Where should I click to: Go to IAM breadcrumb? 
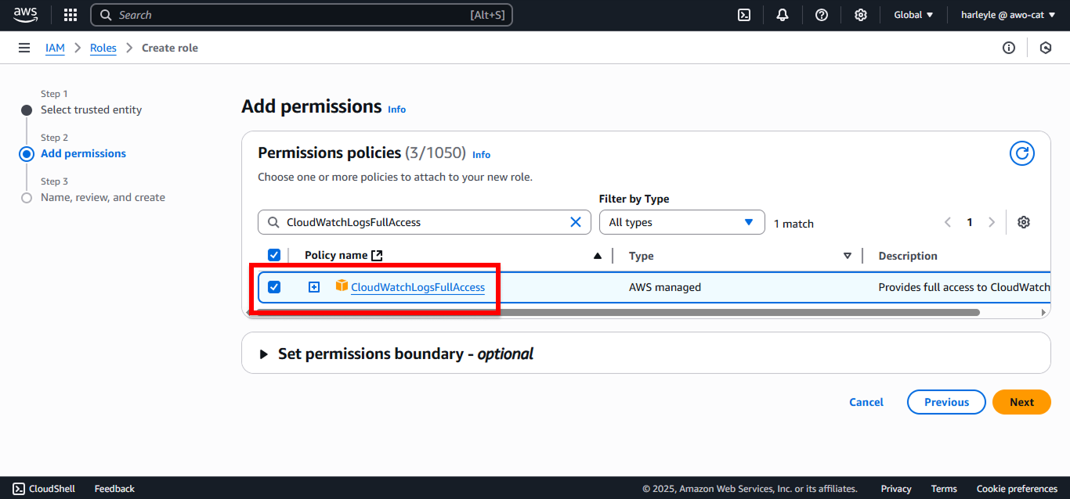click(55, 48)
